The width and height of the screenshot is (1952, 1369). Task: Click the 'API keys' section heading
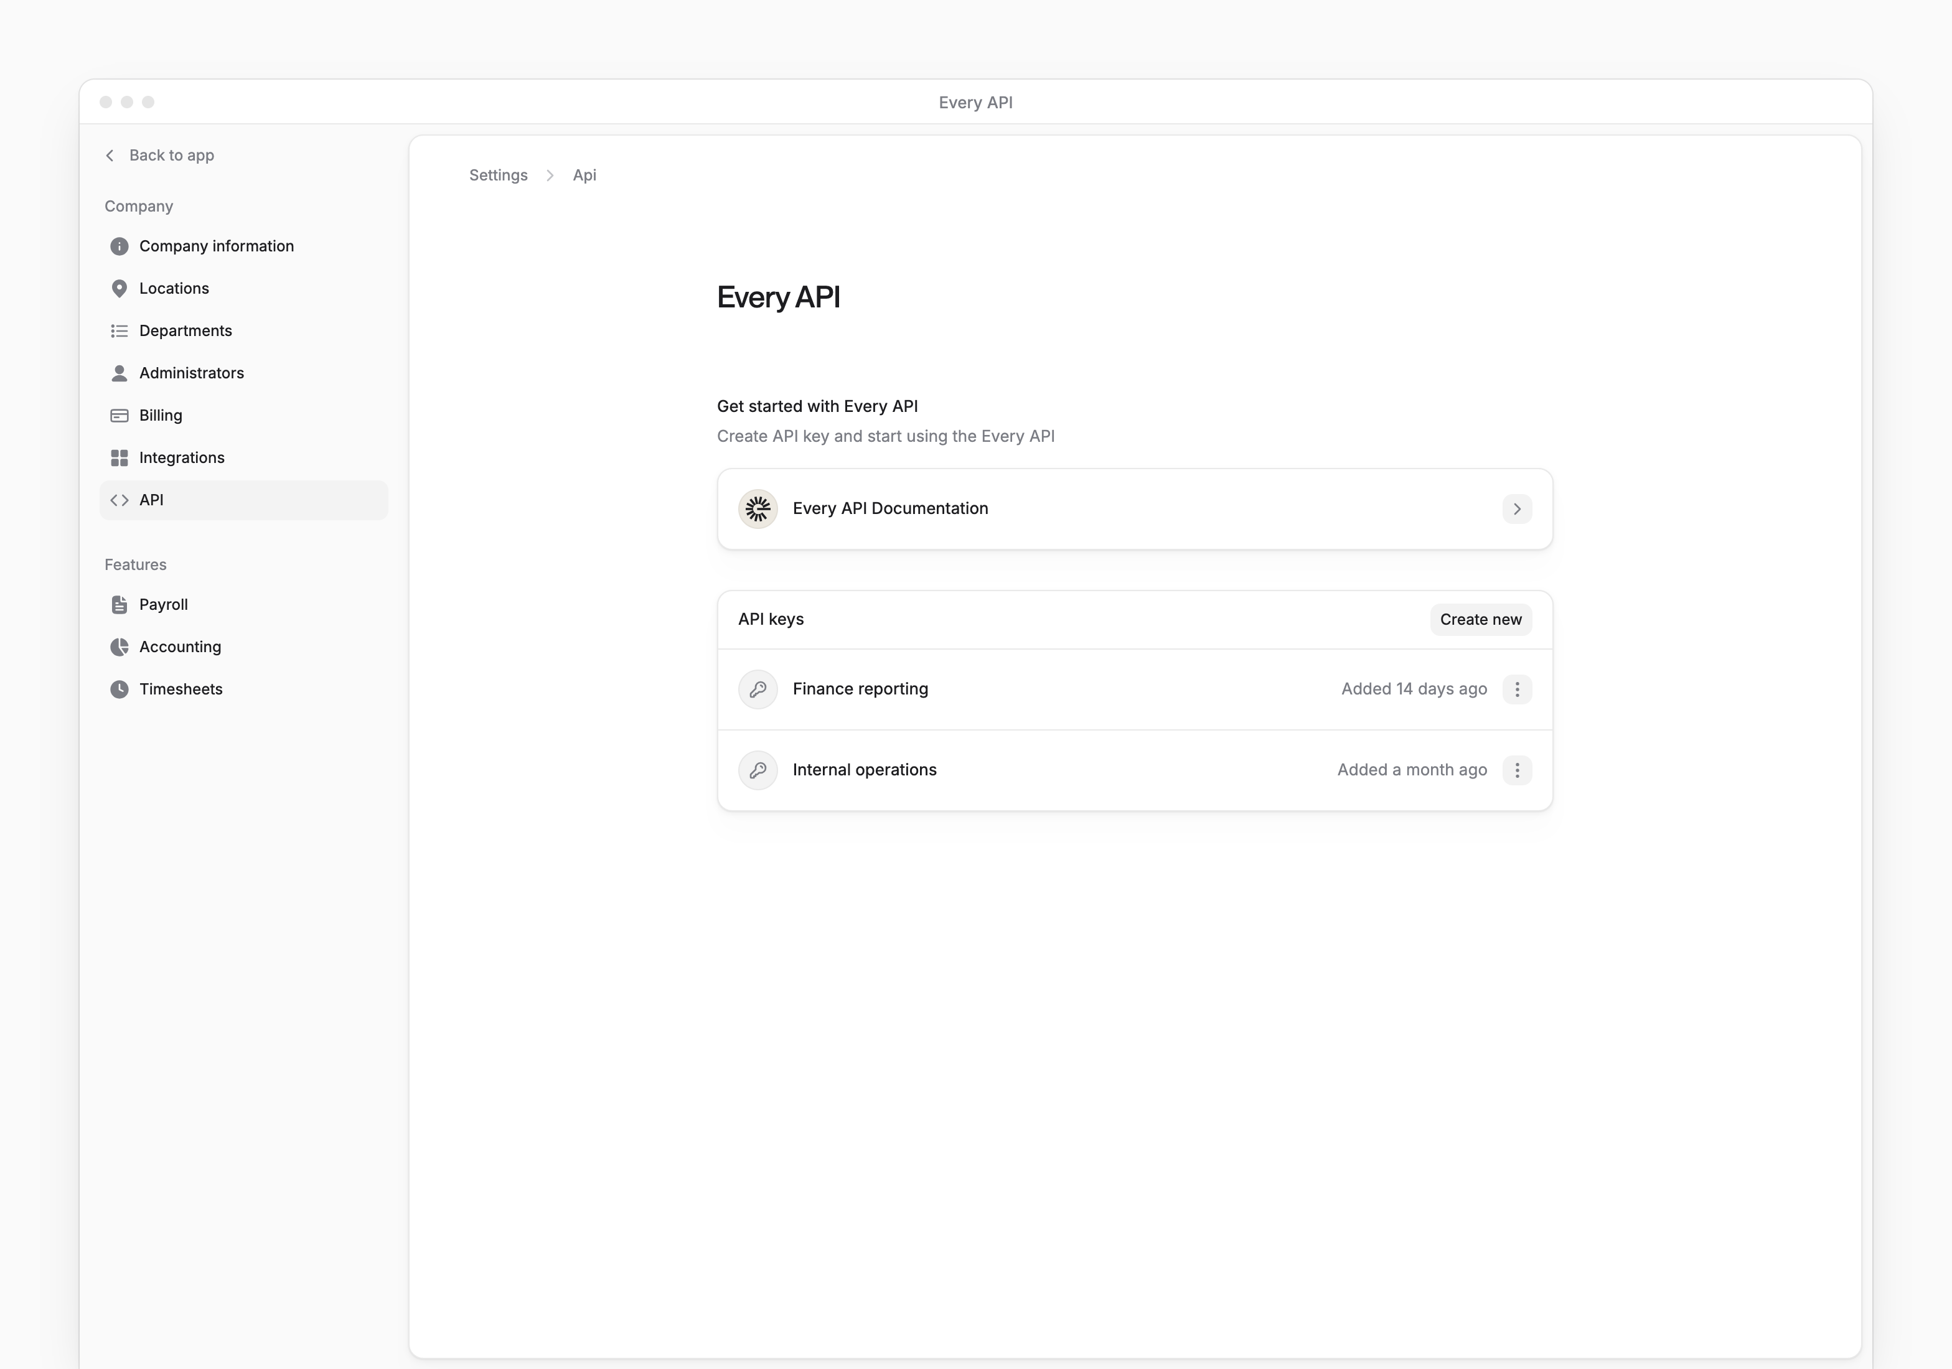pyautogui.click(x=770, y=620)
